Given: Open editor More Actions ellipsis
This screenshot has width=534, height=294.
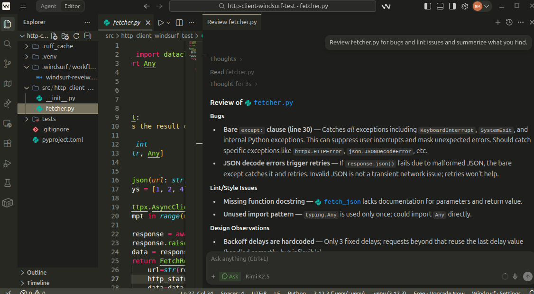Looking at the screenshot, I should tap(192, 22).
